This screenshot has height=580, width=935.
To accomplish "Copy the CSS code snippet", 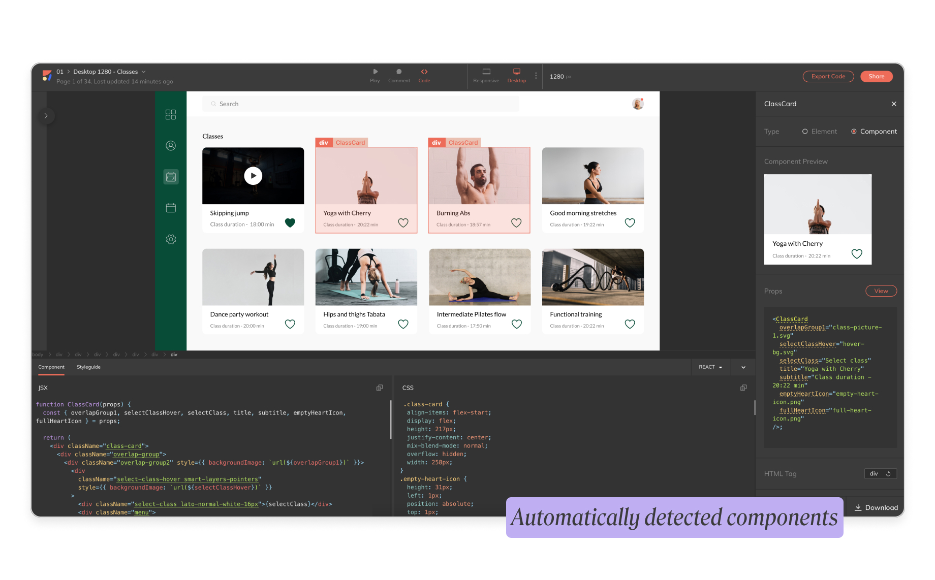I will [x=743, y=388].
